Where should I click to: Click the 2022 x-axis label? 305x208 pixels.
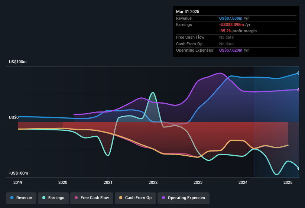coord(153,182)
